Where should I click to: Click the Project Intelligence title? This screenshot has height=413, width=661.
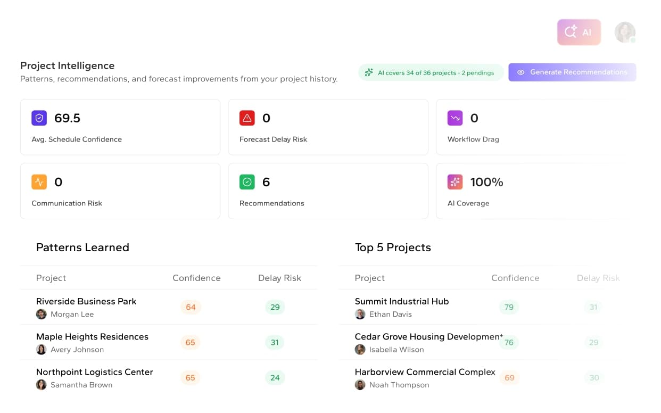click(x=67, y=65)
